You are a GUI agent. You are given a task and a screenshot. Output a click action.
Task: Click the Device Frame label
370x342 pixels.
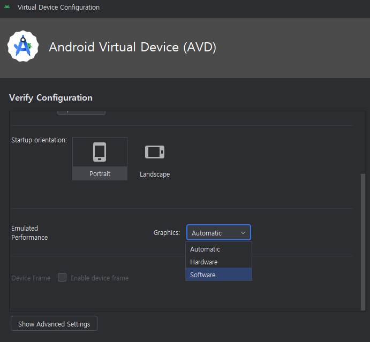(x=31, y=278)
